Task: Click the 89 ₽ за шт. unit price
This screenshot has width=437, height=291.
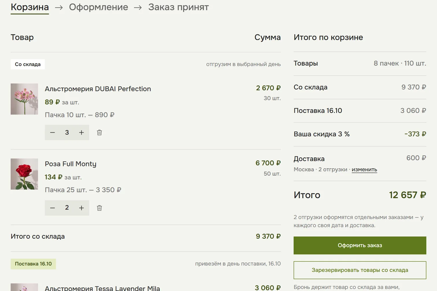Action: [62, 102]
